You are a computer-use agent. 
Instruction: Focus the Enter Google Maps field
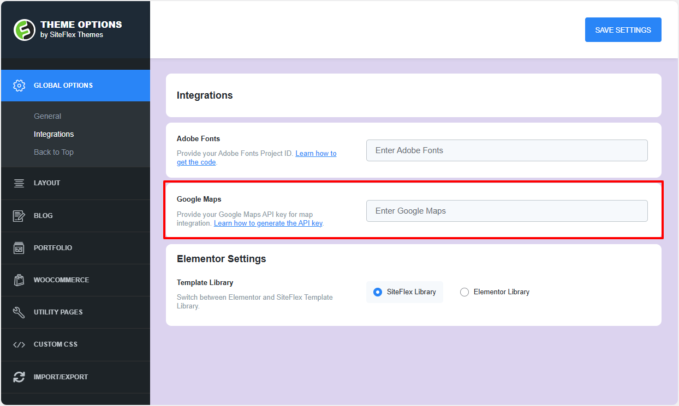tap(507, 211)
